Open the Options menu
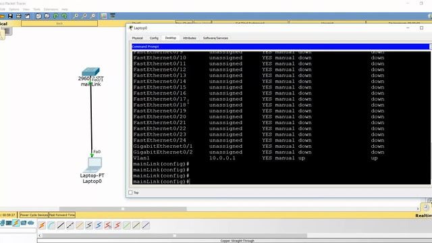The width and height of the screenshot is (432, 243). click(13, 9)
